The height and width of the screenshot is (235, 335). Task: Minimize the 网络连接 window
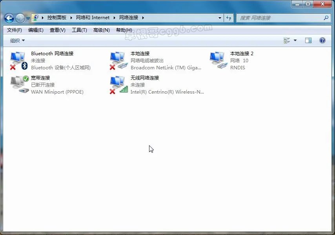click(297, 4)
